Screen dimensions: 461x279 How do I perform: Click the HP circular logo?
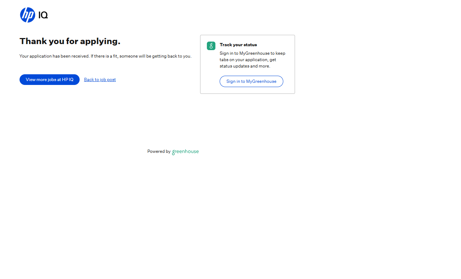click(27, 15)
